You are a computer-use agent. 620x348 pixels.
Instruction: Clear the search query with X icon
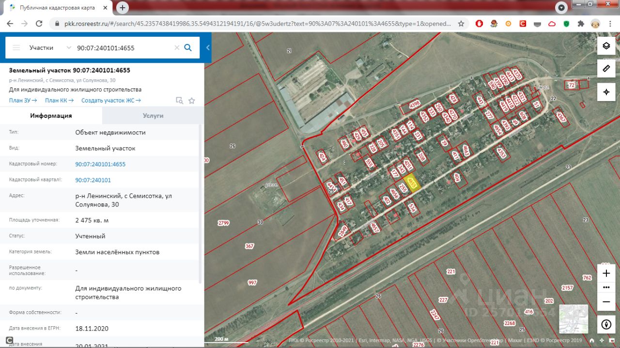pyautogui.click(x=177, y=47)
